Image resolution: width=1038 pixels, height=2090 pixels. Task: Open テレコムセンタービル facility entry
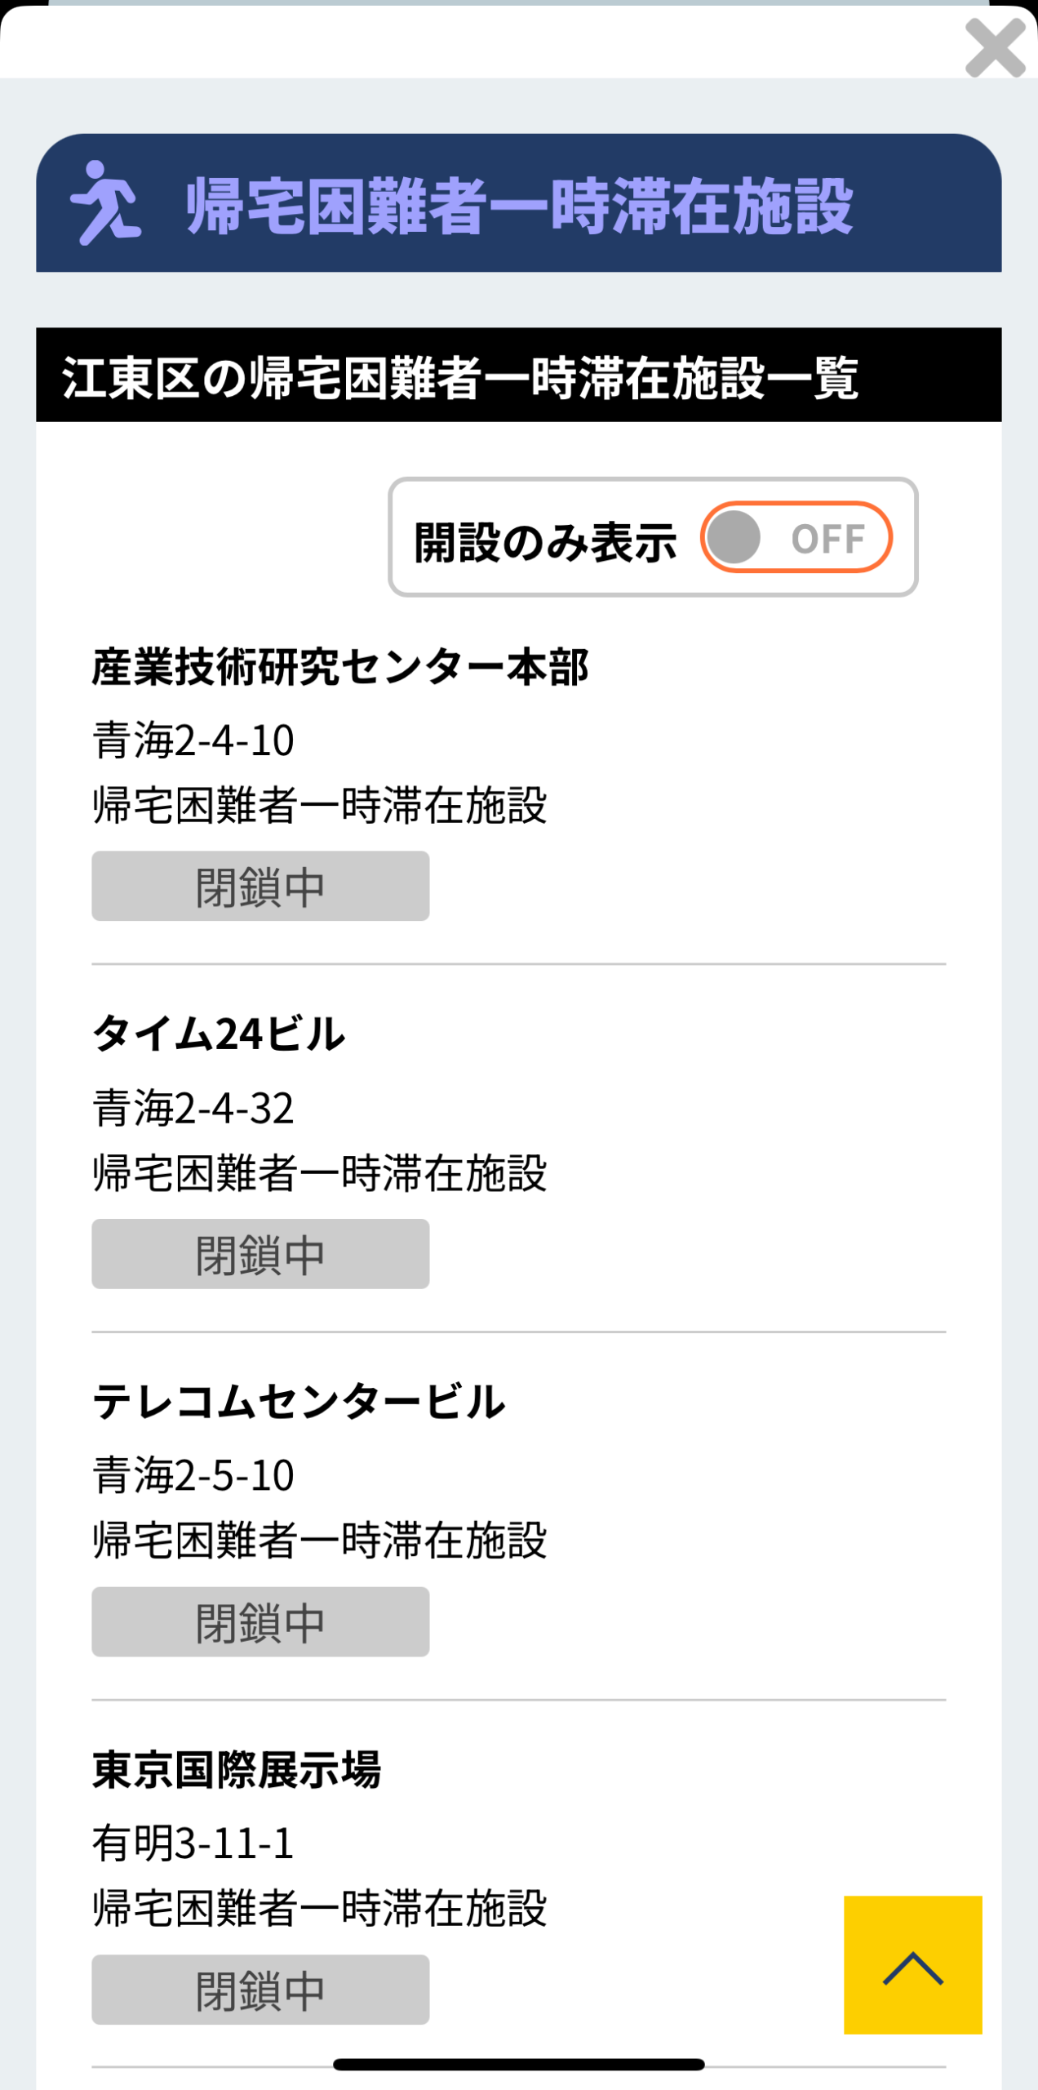tap(299, 1402)
